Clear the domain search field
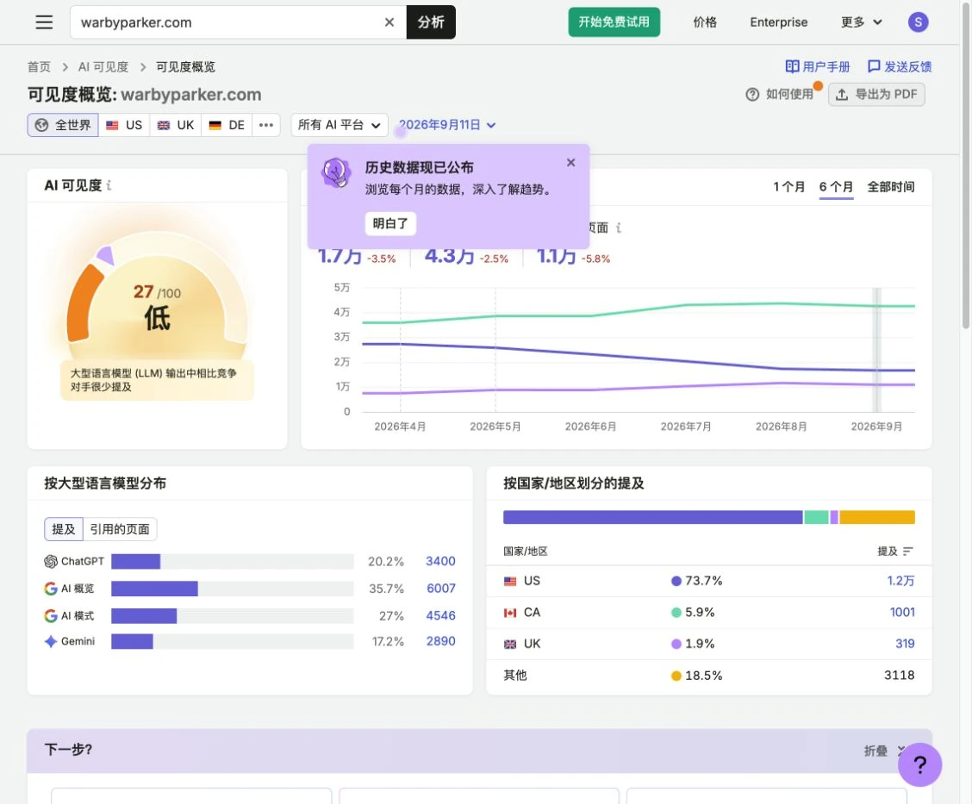 pyautogui.click(x=389, y=22)
